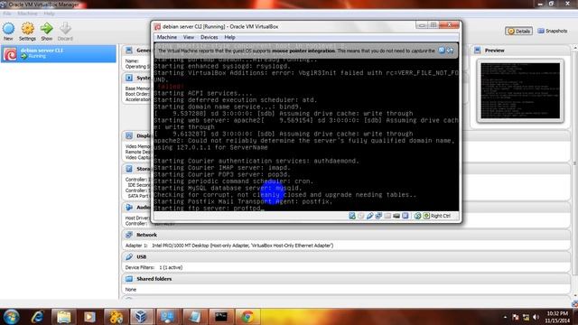This screenshot has width=578, height=325.
Task: Open File menu in VirtualBox Manager
Action: [7, 14]
